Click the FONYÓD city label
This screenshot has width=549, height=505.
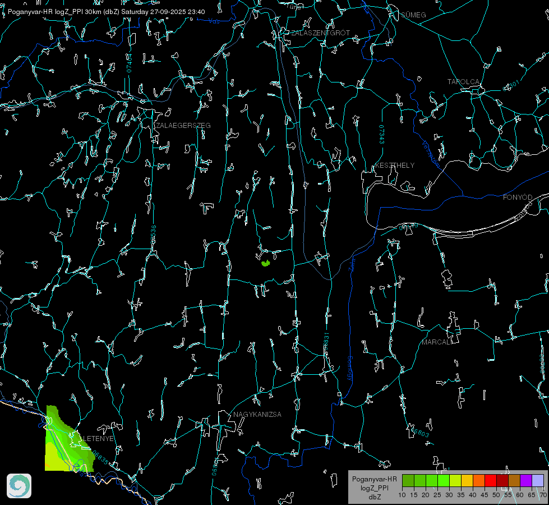(518, 198)
